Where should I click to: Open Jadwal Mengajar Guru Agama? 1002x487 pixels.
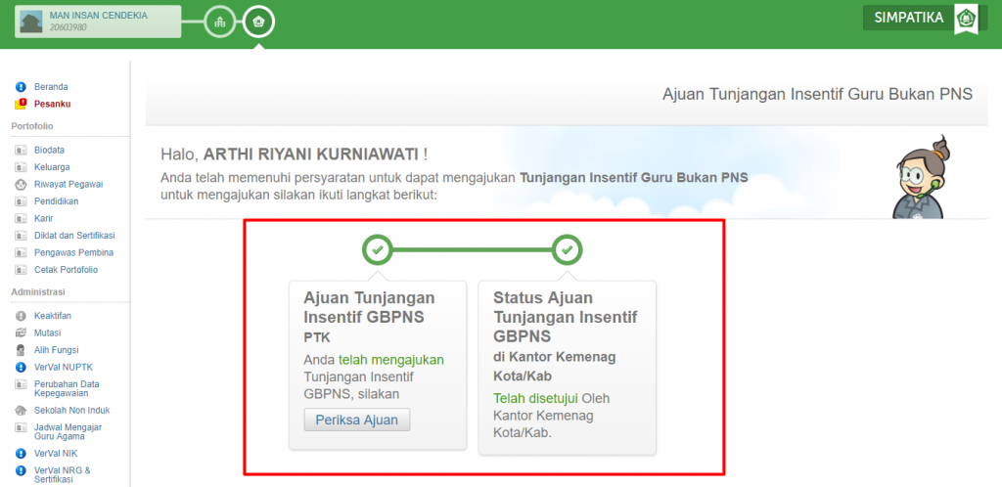click(x=68, y=431)
